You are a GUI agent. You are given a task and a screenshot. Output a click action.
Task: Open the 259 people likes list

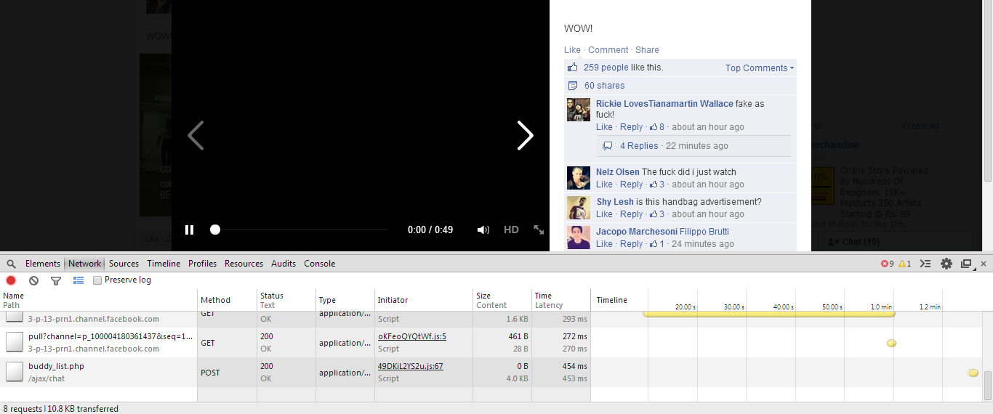[606, 68]
